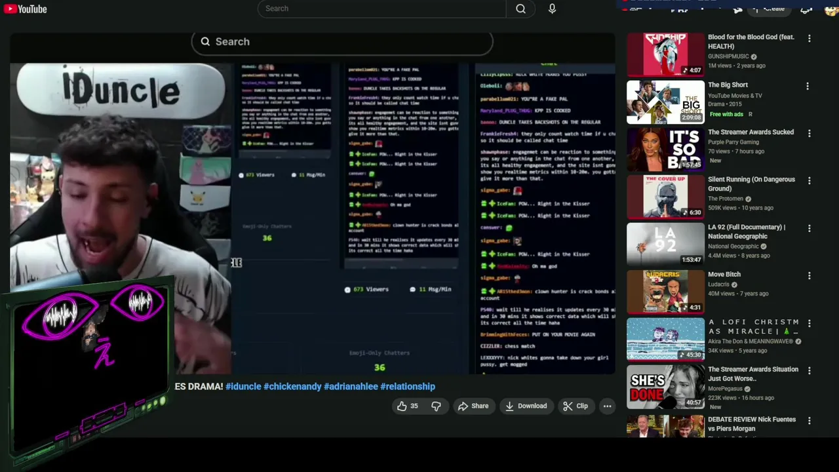Open options menu for Streamer Awards Situation video

click(x=809, y=370)
